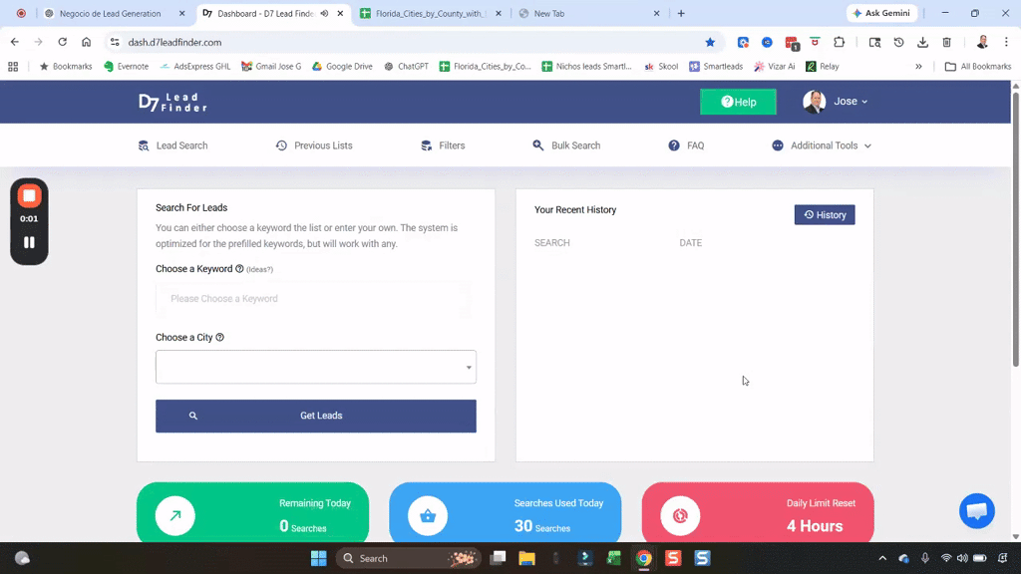
Task: Click the Get Leads button
Action: pos(316,416)
